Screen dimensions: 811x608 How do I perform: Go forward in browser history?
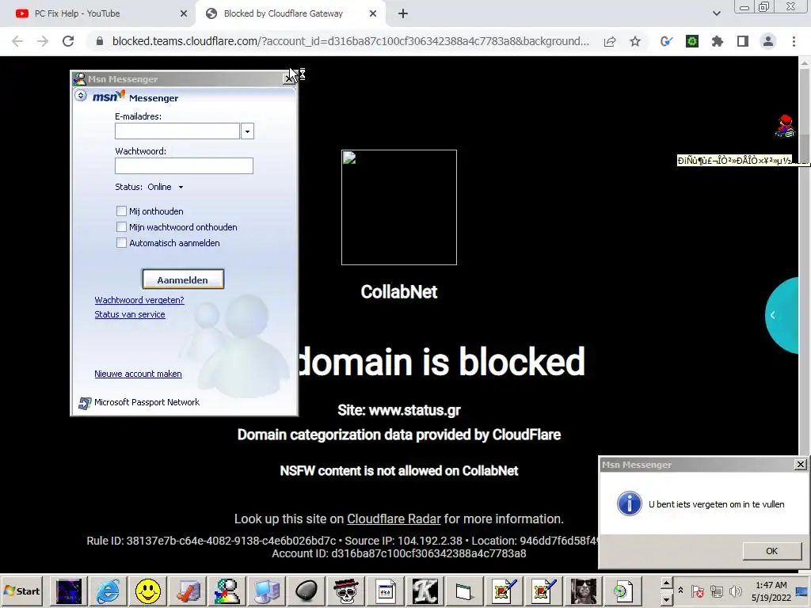43,41
